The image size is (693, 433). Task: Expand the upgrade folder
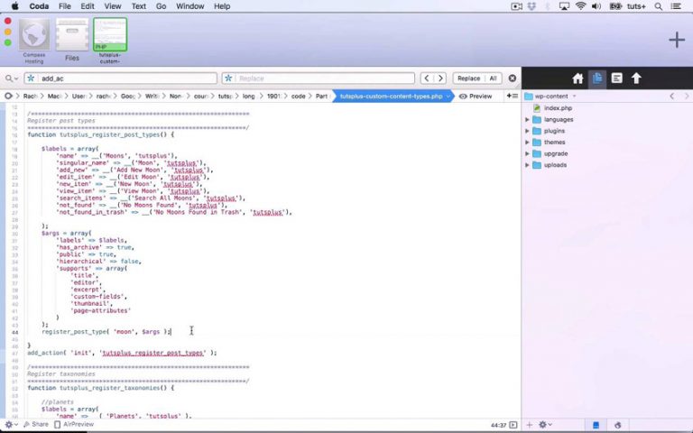[527, 153]
